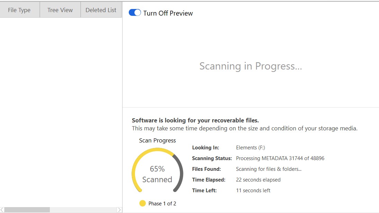Click the 65% Scanned percentage display

tap(157, 174)
